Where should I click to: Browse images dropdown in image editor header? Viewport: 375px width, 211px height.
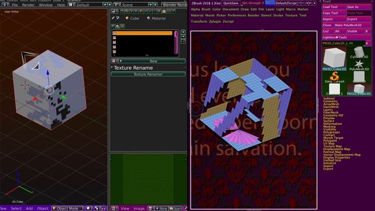(151, 209)
